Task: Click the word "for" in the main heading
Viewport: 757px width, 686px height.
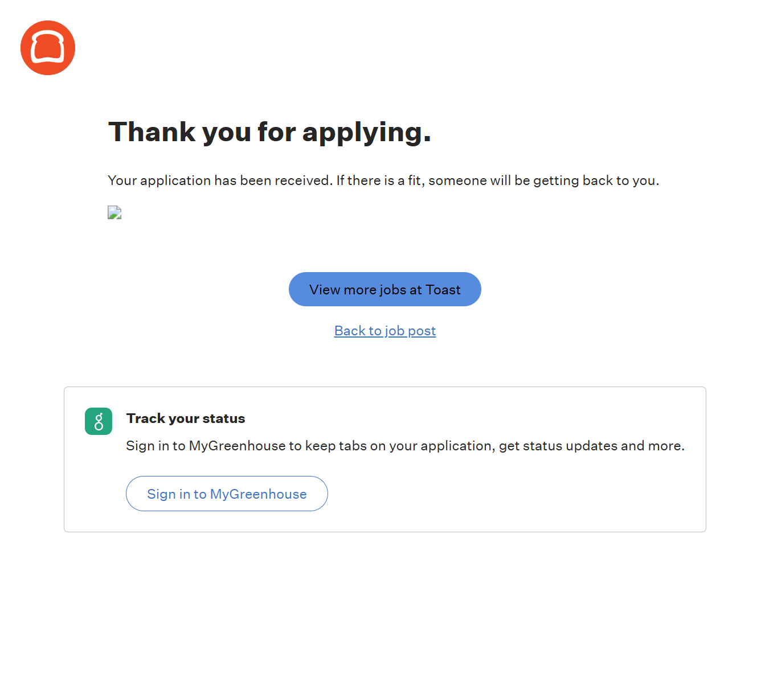Action: point(276,132)
